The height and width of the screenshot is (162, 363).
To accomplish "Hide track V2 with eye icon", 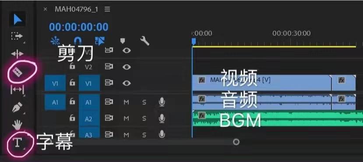I will click(x=127, y=67).
